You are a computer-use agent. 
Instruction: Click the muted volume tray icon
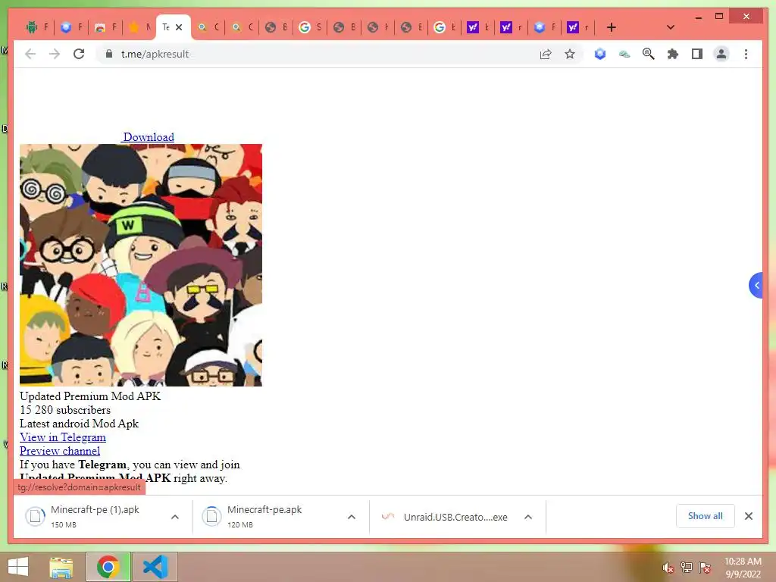[x=668, y=568]
